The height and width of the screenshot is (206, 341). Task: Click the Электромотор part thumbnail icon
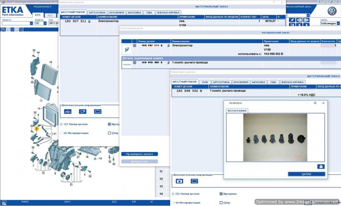(x=126, y=49)
